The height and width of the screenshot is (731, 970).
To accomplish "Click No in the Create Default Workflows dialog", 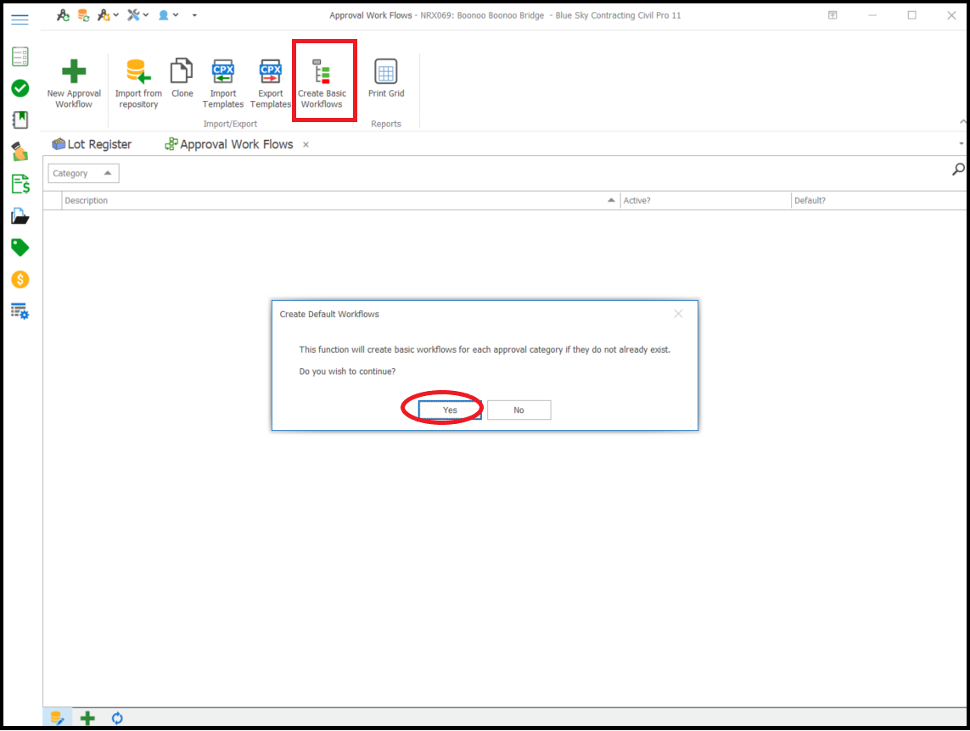I will [x=519, y=410].
